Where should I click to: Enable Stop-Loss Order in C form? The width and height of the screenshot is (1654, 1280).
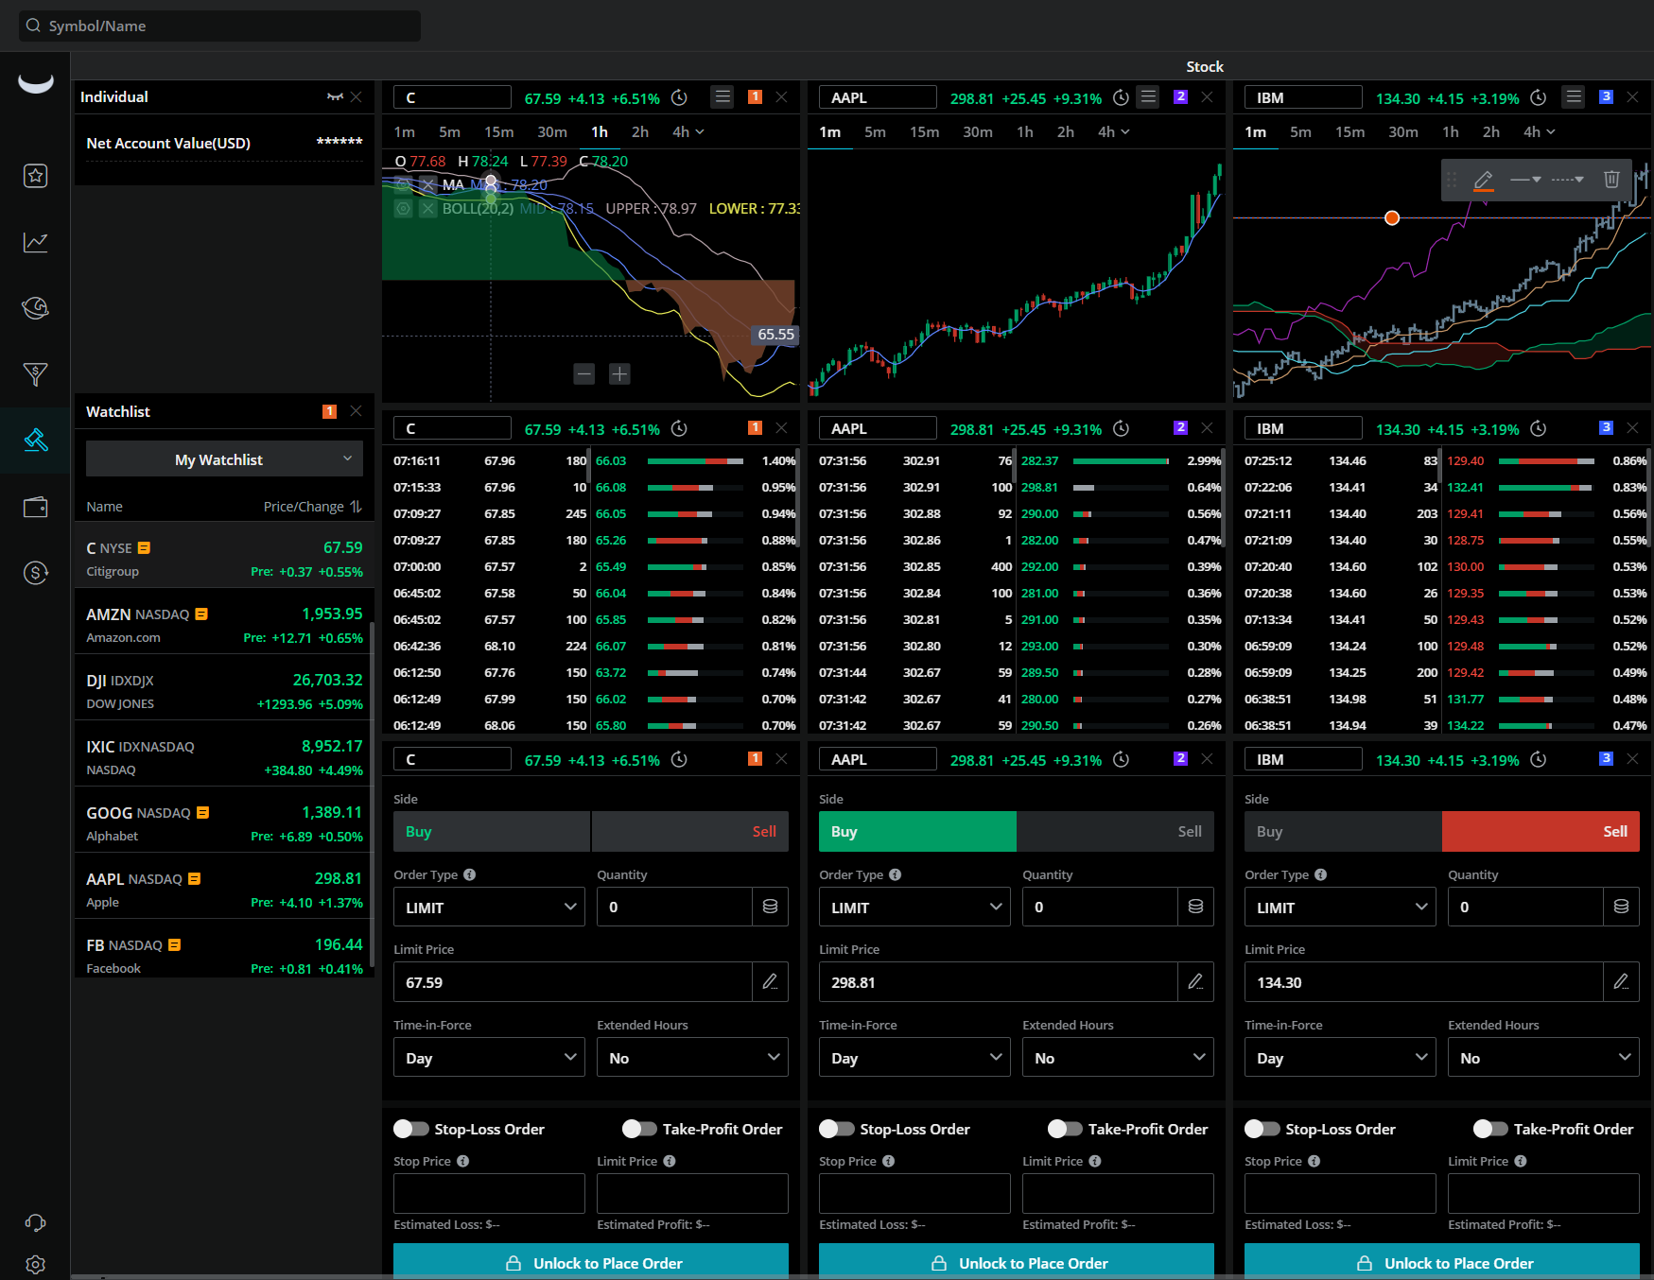[411, 1129]
